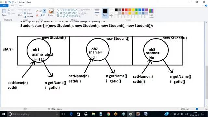The image size is (208, 117).
Task: Pick the purple color swatch
Action: tap(147, 10)
